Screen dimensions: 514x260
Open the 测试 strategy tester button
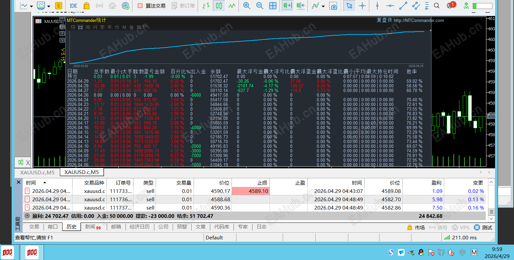pos(483,227)
